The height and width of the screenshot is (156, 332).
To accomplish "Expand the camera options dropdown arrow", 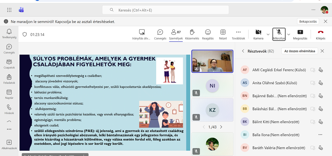I will (268, 34).
